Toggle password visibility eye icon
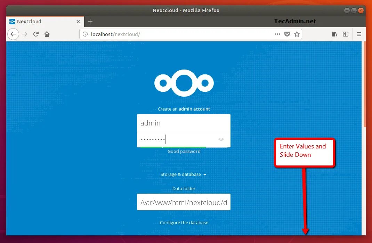 coord(221,139)
